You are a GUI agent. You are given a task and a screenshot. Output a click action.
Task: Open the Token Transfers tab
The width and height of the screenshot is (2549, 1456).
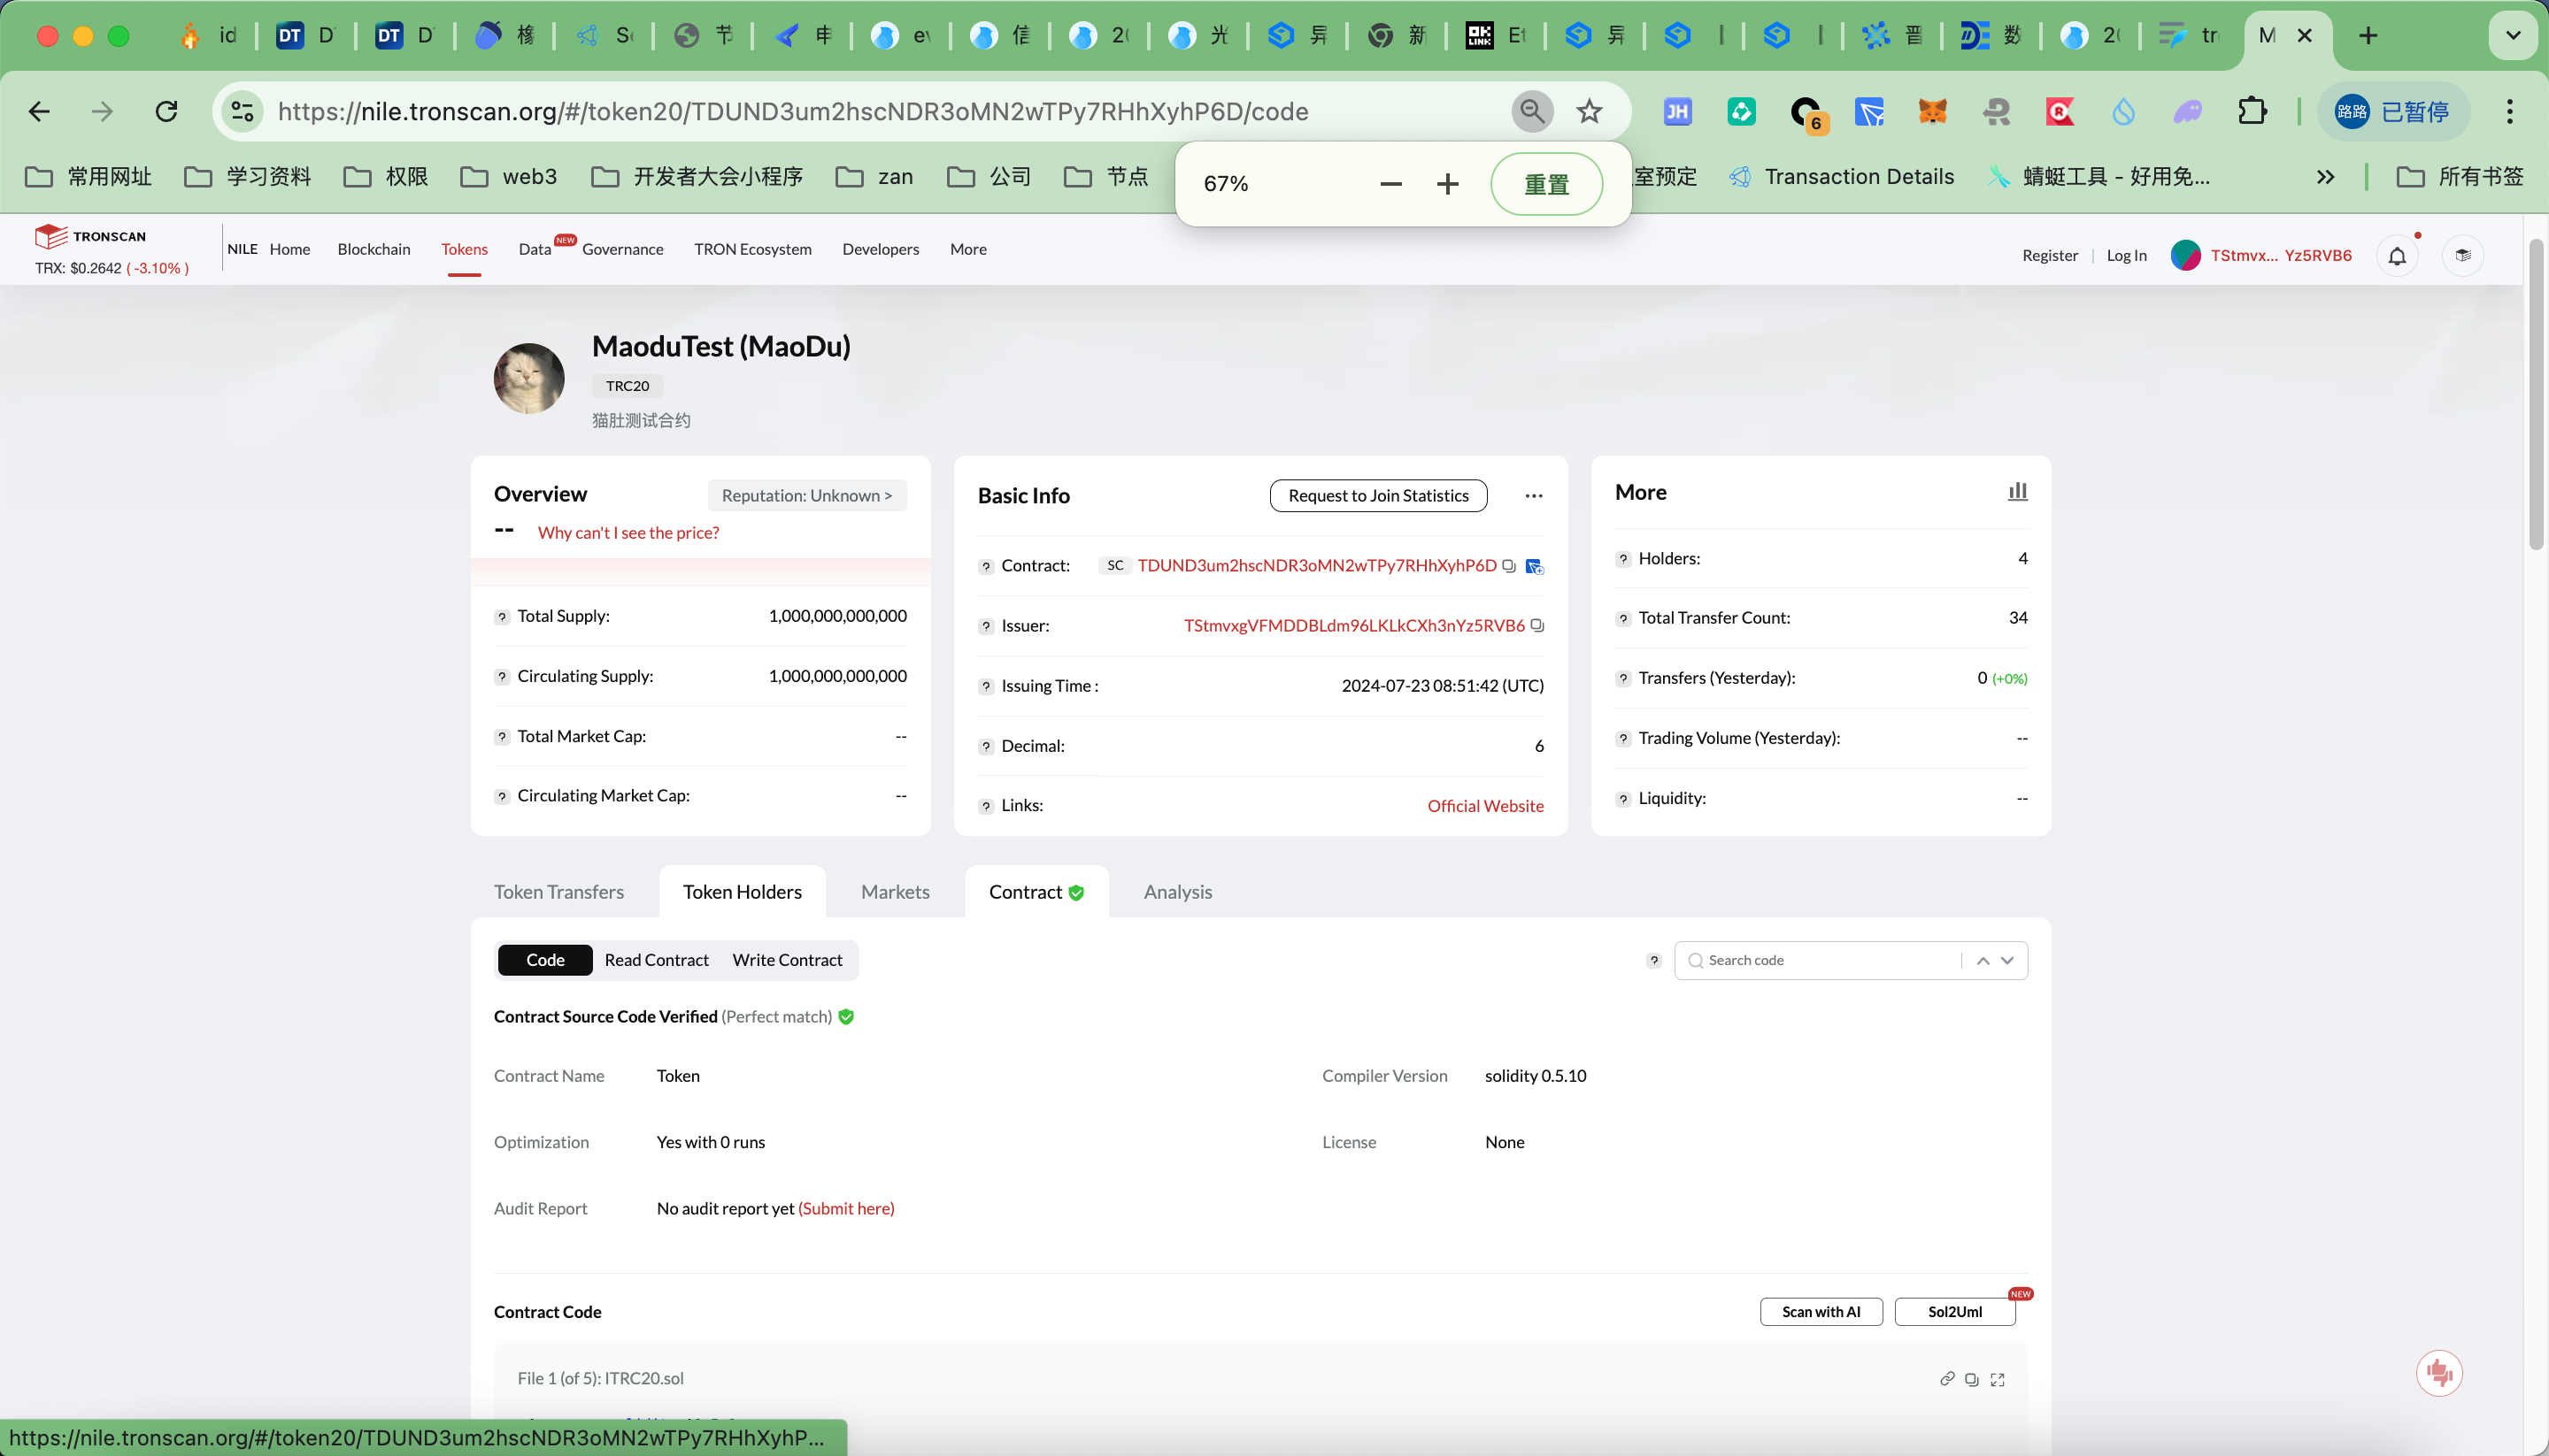[x=559, y=892]
